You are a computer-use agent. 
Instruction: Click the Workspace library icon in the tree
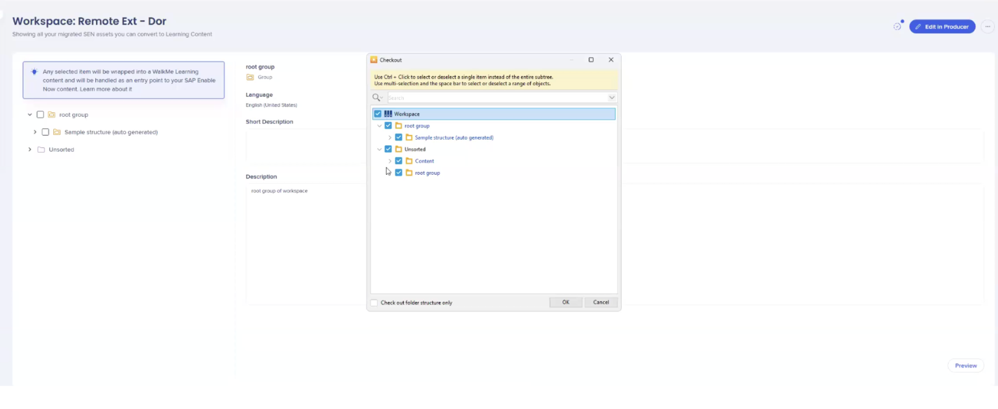388,114
